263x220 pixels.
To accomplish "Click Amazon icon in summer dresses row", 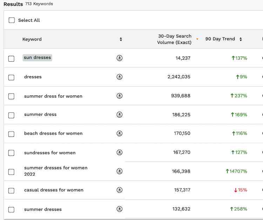I will click(120, 209).
